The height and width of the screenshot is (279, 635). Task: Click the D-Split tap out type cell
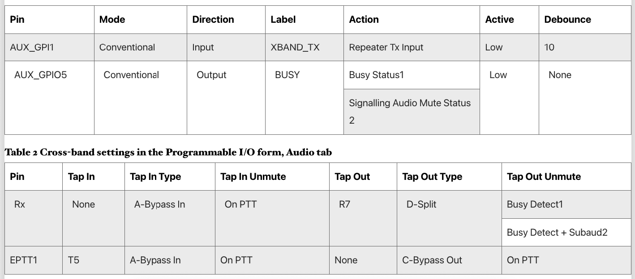coord(449,218)
